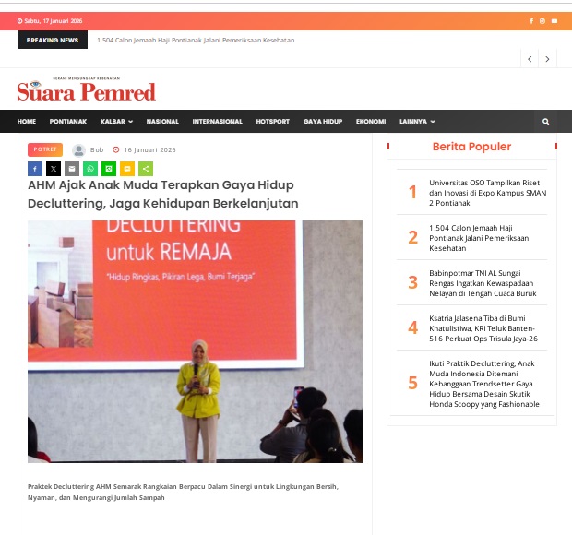Viewport: 572px width, 535px height.
Task: Expand the KALBAR dropdown menu
Action: point(116,122)
